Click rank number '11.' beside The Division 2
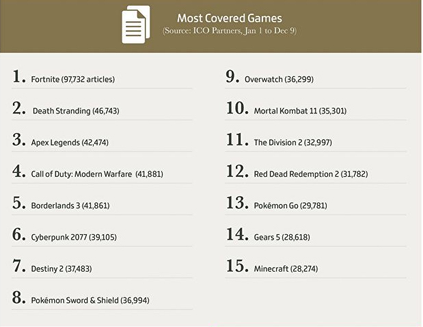Viewport: 423px width, 327px height. (x=237, y=139)
